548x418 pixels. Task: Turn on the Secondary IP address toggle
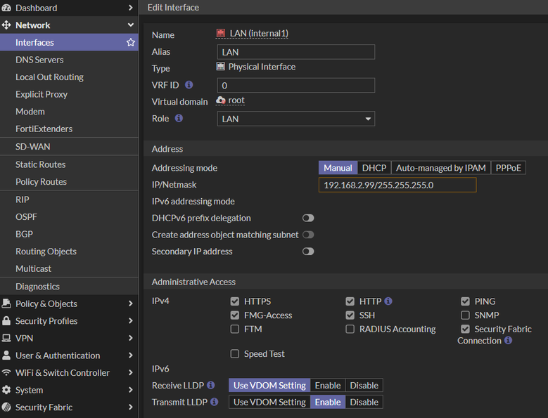(x=308, y=252)
